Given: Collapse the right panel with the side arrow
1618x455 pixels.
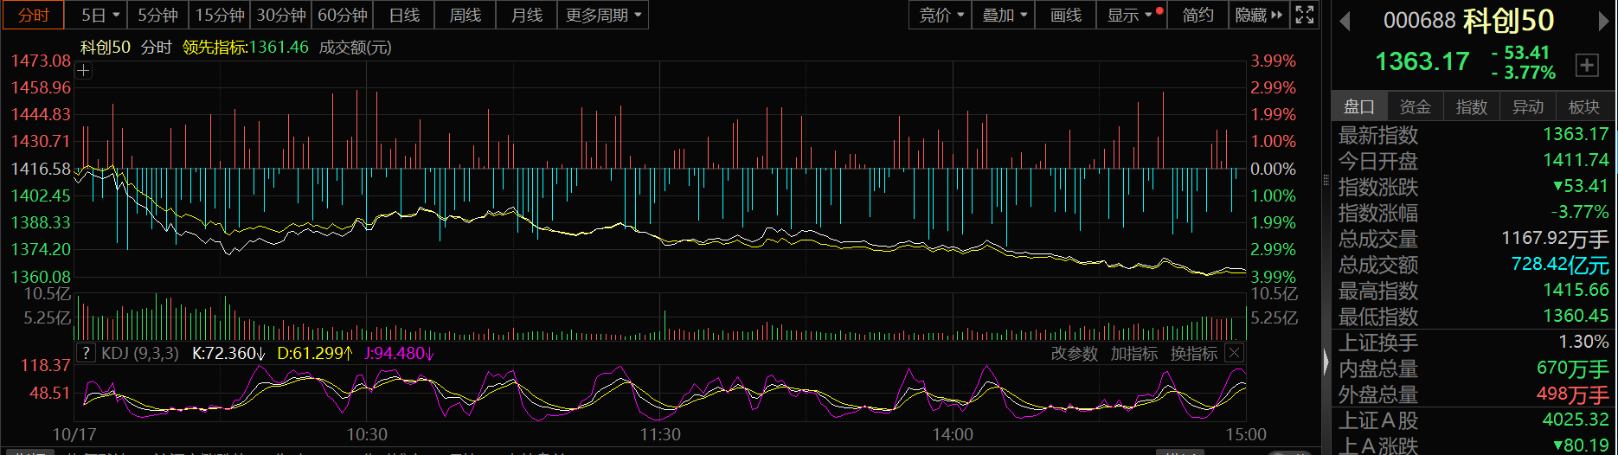Looking at the screenshot, I should coord(1326,362).
